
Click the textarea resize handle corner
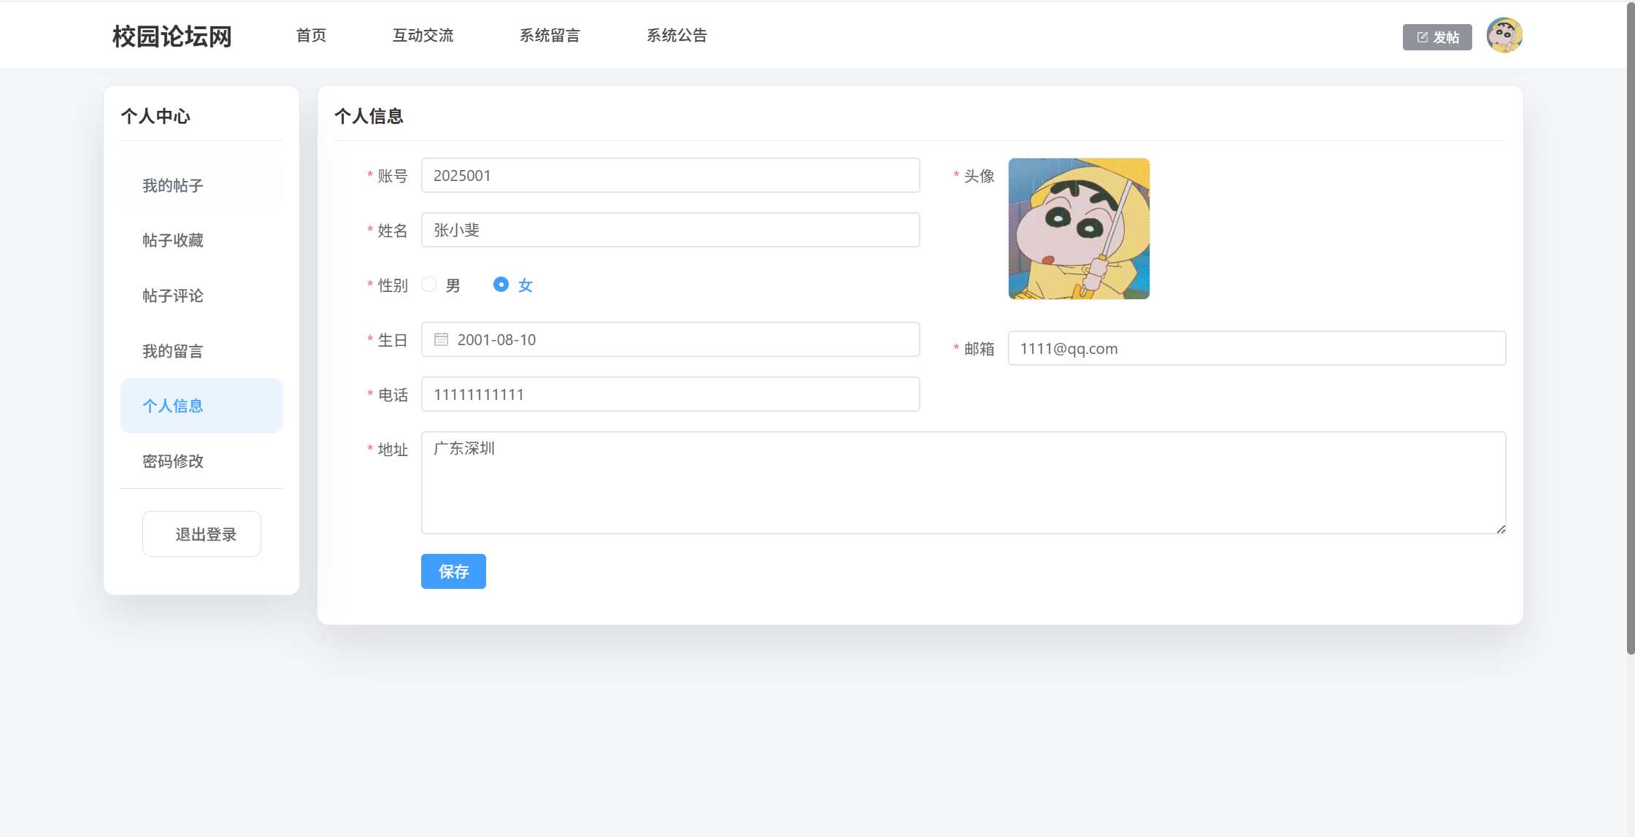point(1501,529)
